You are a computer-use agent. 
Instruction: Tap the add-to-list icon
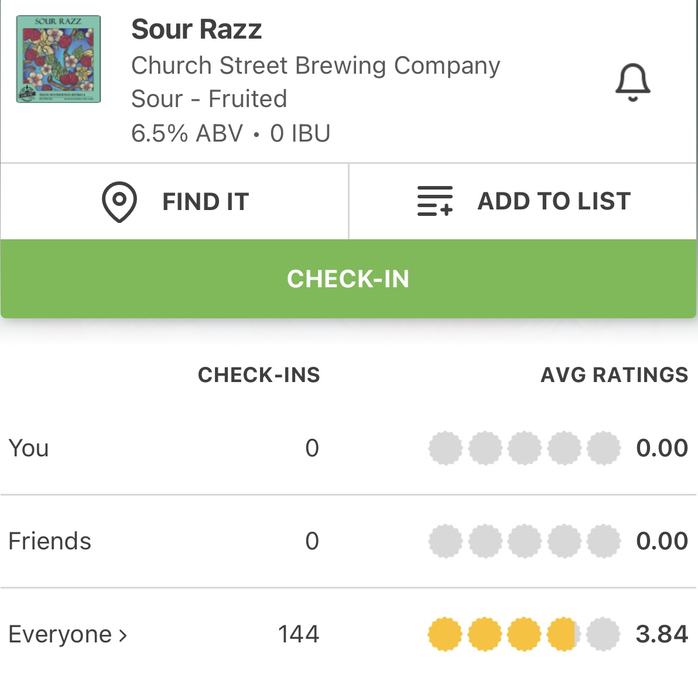pos(434,201)
